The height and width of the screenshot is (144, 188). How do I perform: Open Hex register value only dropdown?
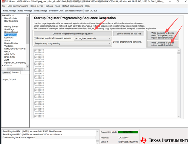pyautogui.click(x=92, y=38)
